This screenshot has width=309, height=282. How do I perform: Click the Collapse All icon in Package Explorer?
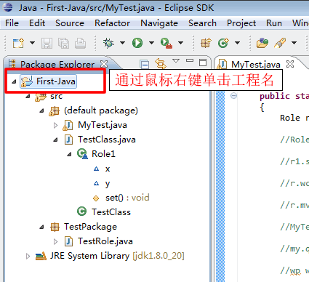[x=145, y=65]
